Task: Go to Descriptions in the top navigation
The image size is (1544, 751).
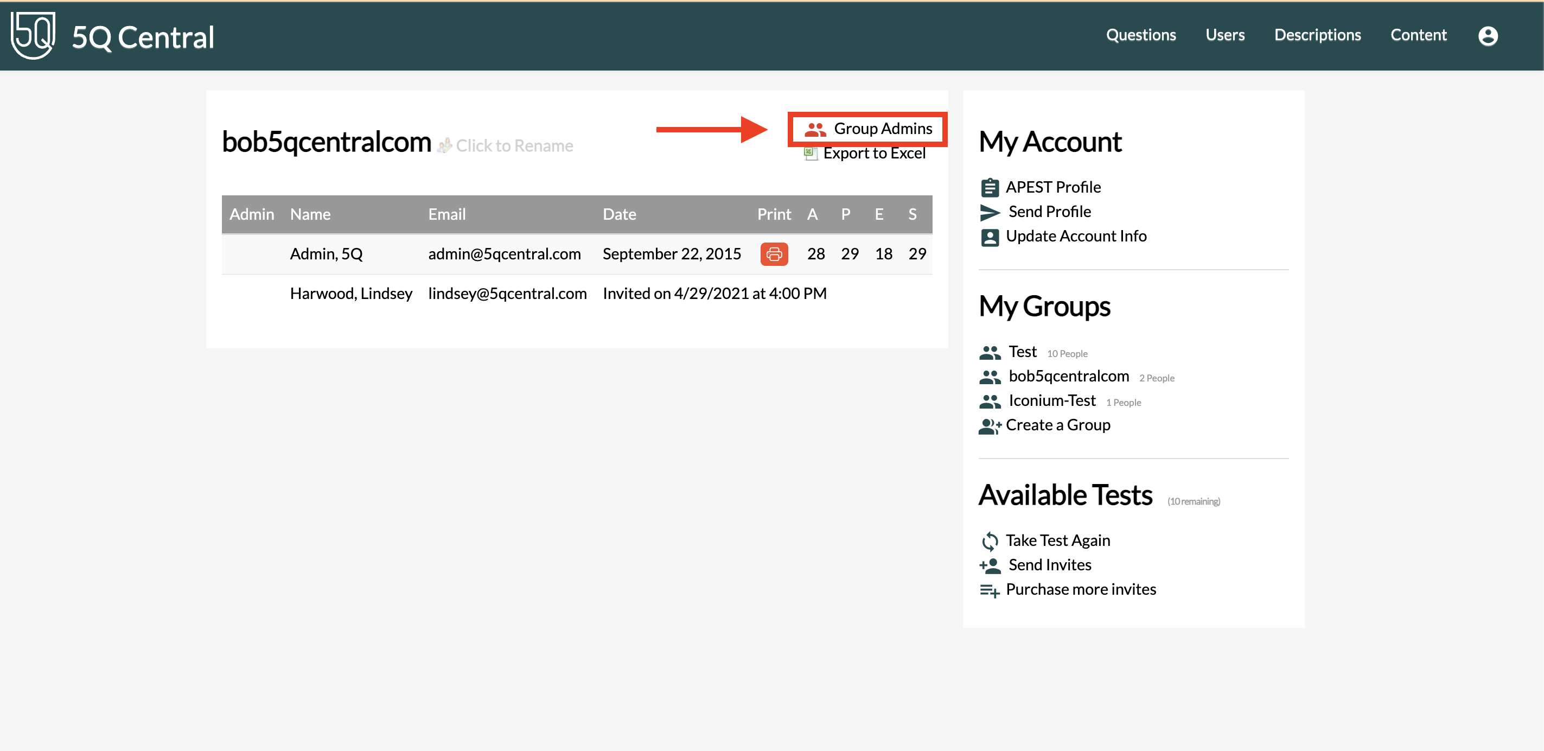Action: click(1317, 35)
